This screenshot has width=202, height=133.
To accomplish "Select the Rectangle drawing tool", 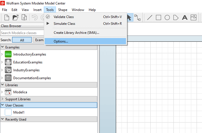I will 158,17.
